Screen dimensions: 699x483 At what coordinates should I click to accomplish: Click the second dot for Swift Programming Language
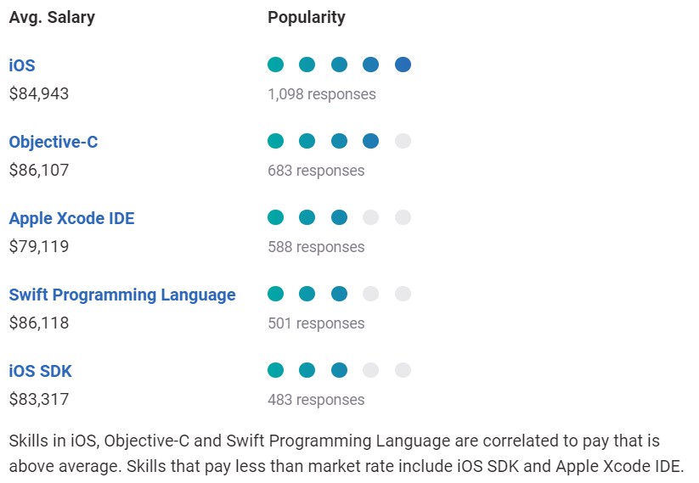tap(307, 294)
